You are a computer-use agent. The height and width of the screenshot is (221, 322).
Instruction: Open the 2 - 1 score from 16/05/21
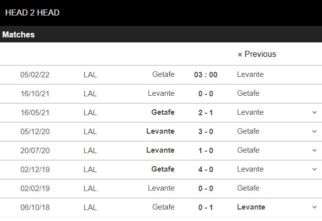click(205, 113)
